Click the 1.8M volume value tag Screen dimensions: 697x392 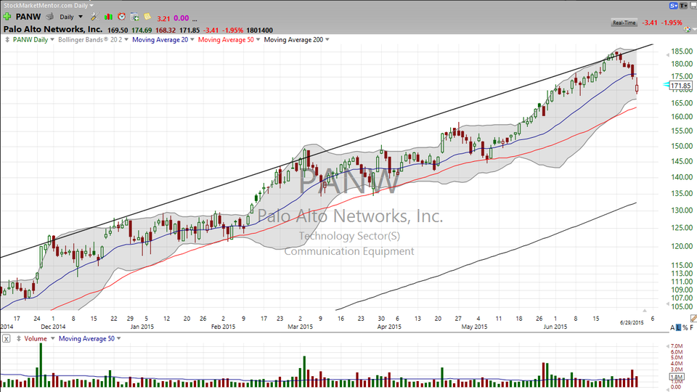677,377
